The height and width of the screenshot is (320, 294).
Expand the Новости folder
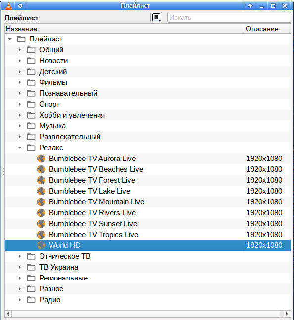20,61
